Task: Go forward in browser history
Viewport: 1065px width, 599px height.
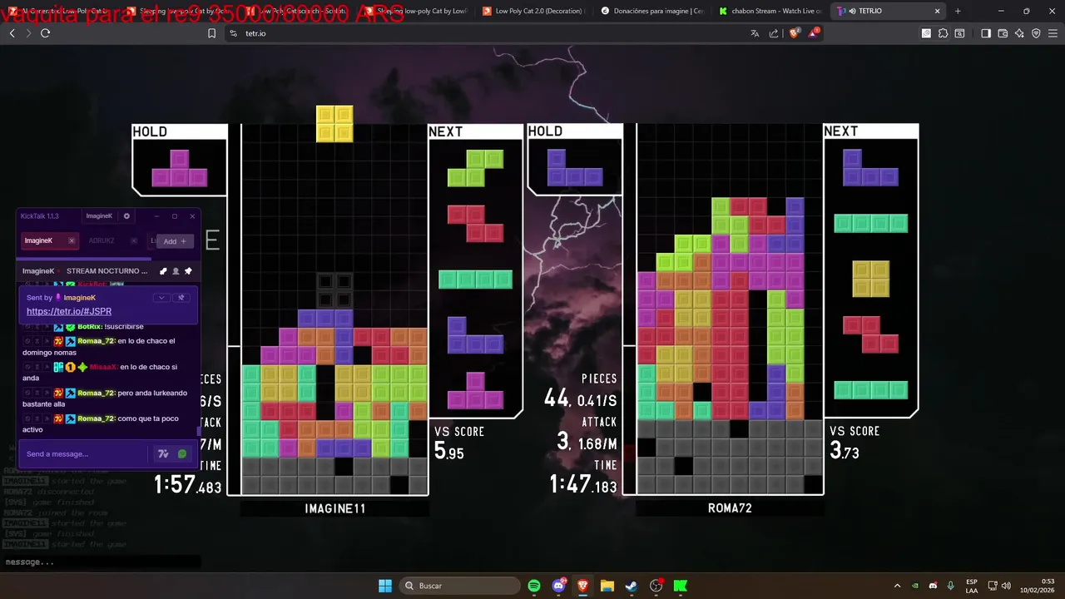Action: pyautogui.click(x=28, y=33)
